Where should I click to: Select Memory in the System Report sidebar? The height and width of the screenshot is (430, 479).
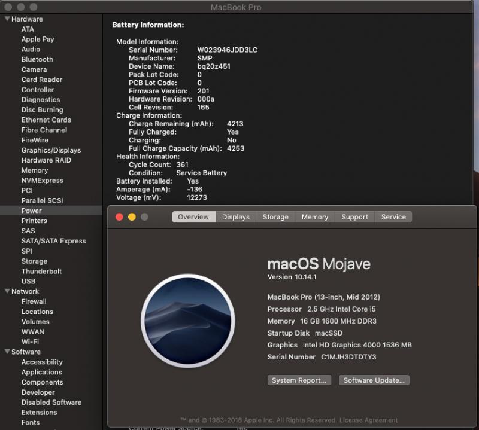tap(35, 170)
